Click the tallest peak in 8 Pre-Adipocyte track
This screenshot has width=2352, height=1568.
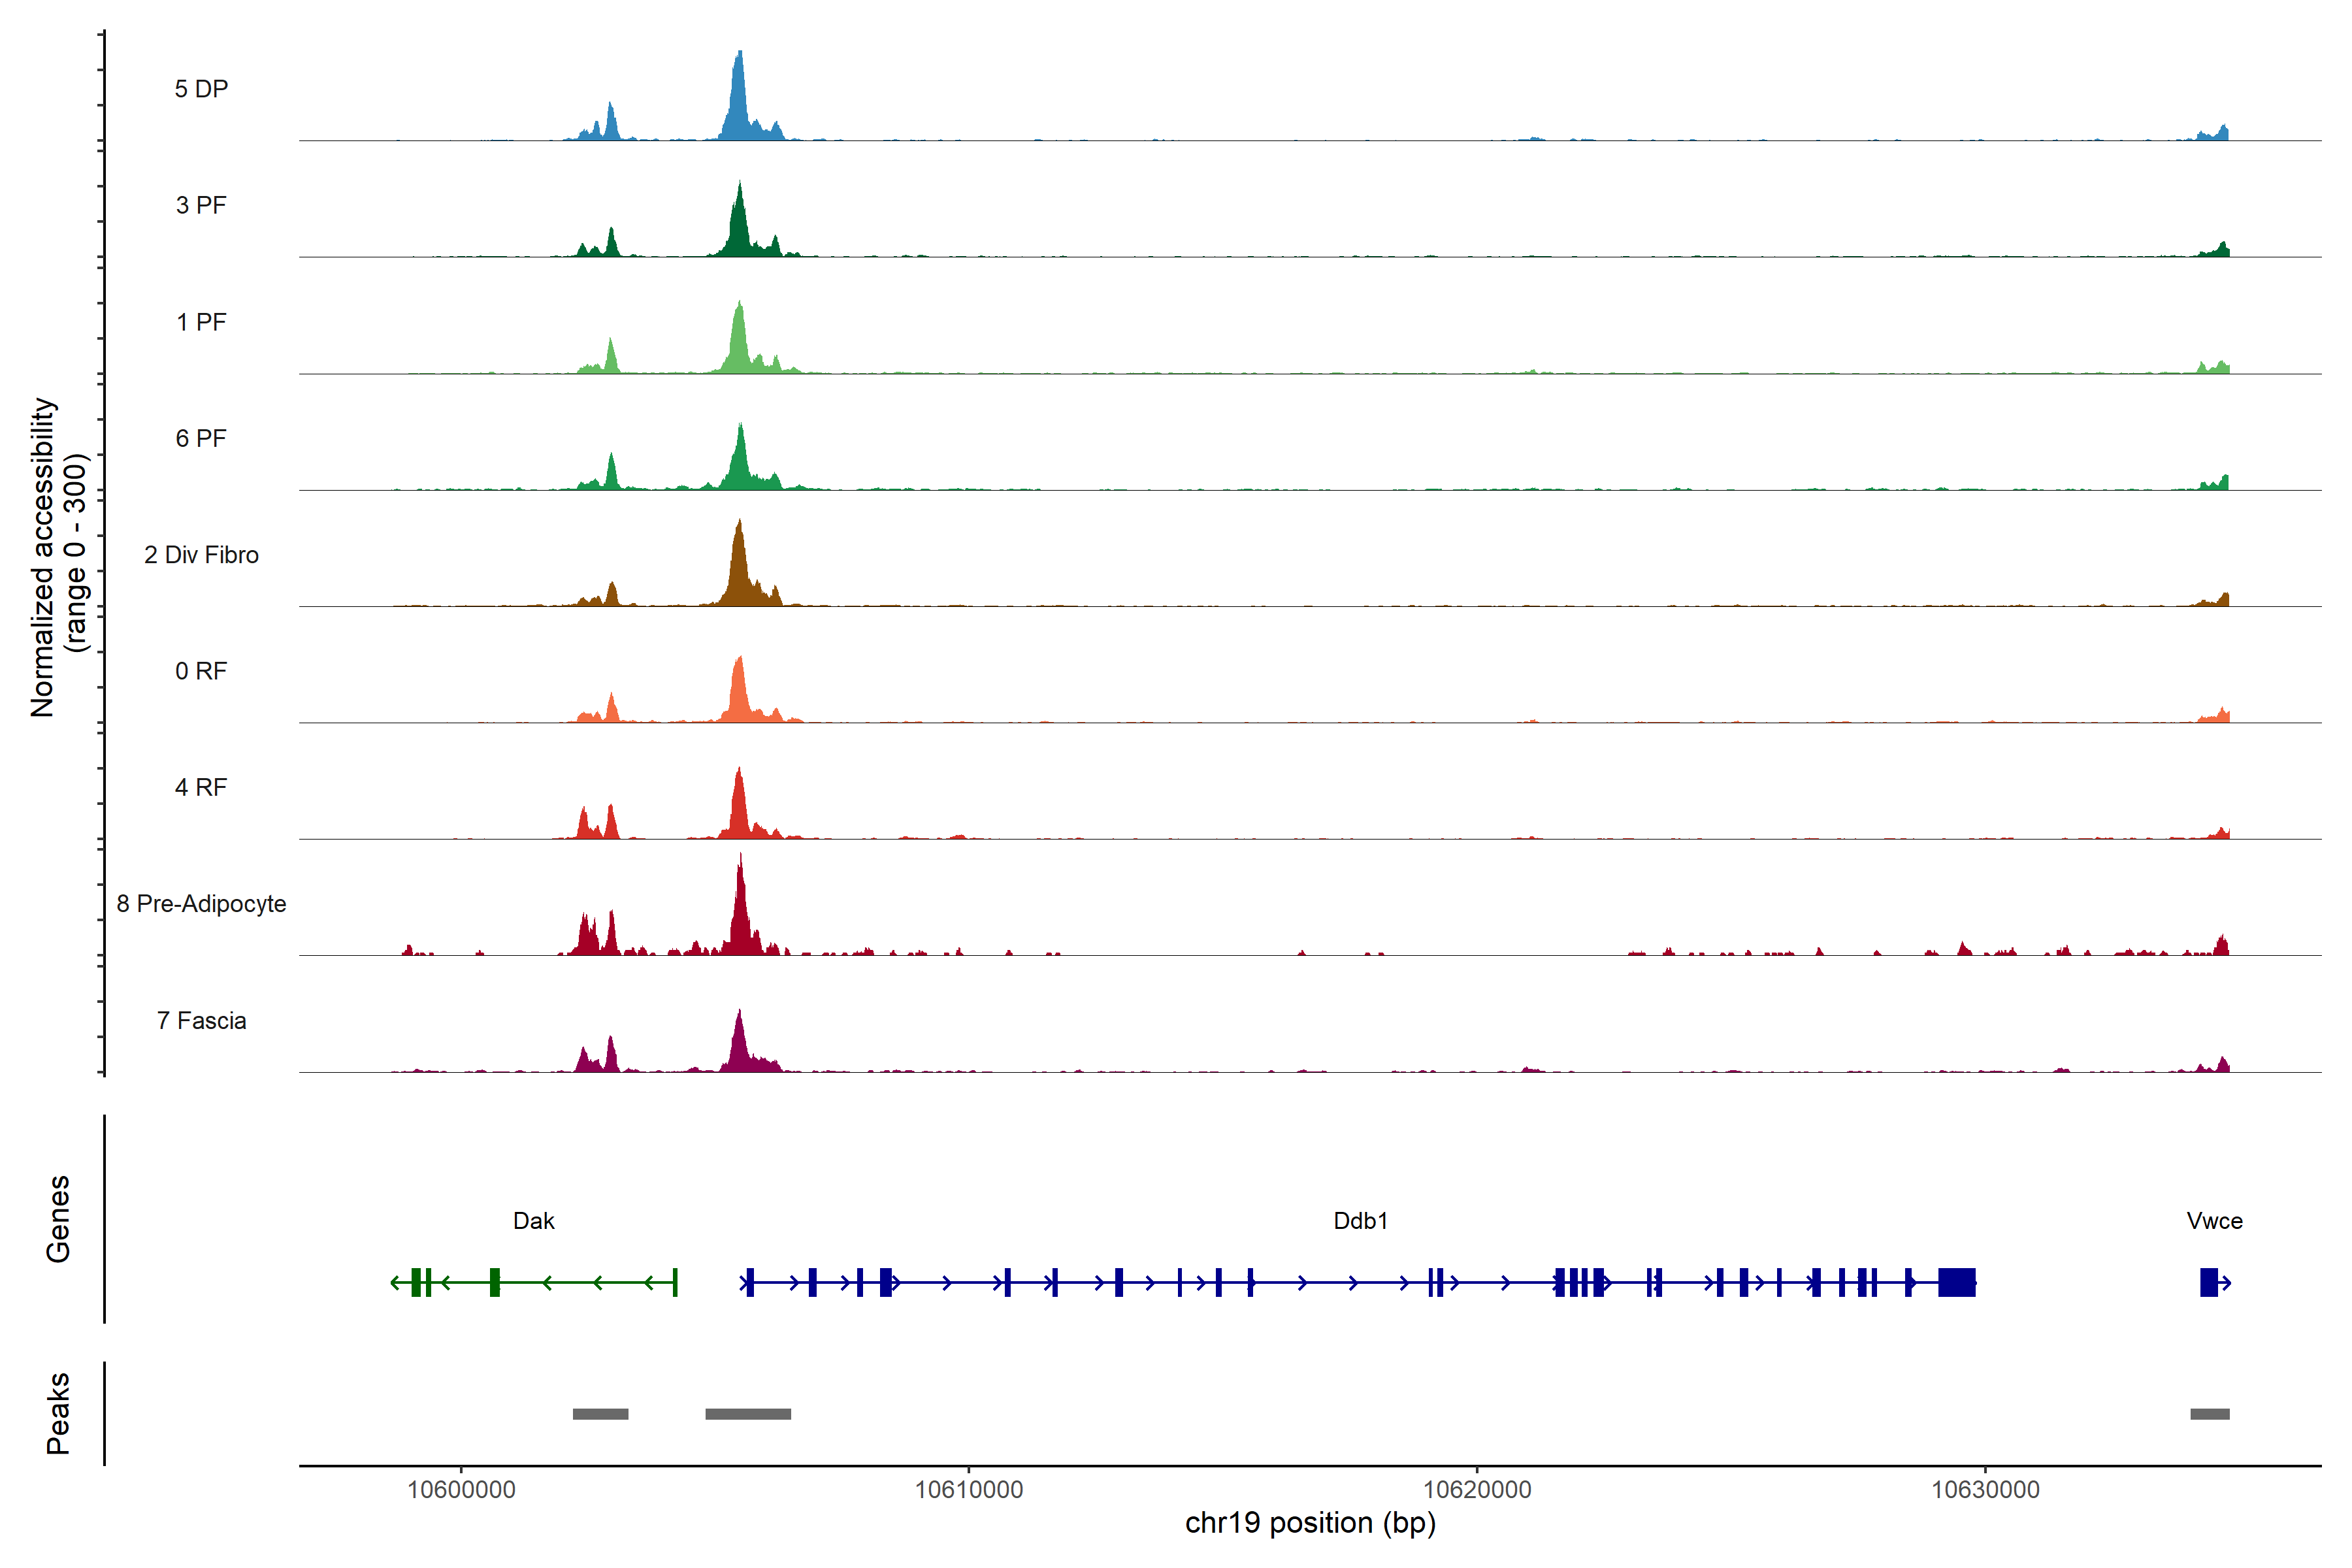[740, 910]
